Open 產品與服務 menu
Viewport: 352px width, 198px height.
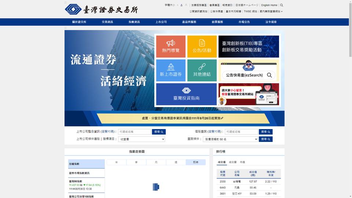pyautogui.click(x=189, y=22)
